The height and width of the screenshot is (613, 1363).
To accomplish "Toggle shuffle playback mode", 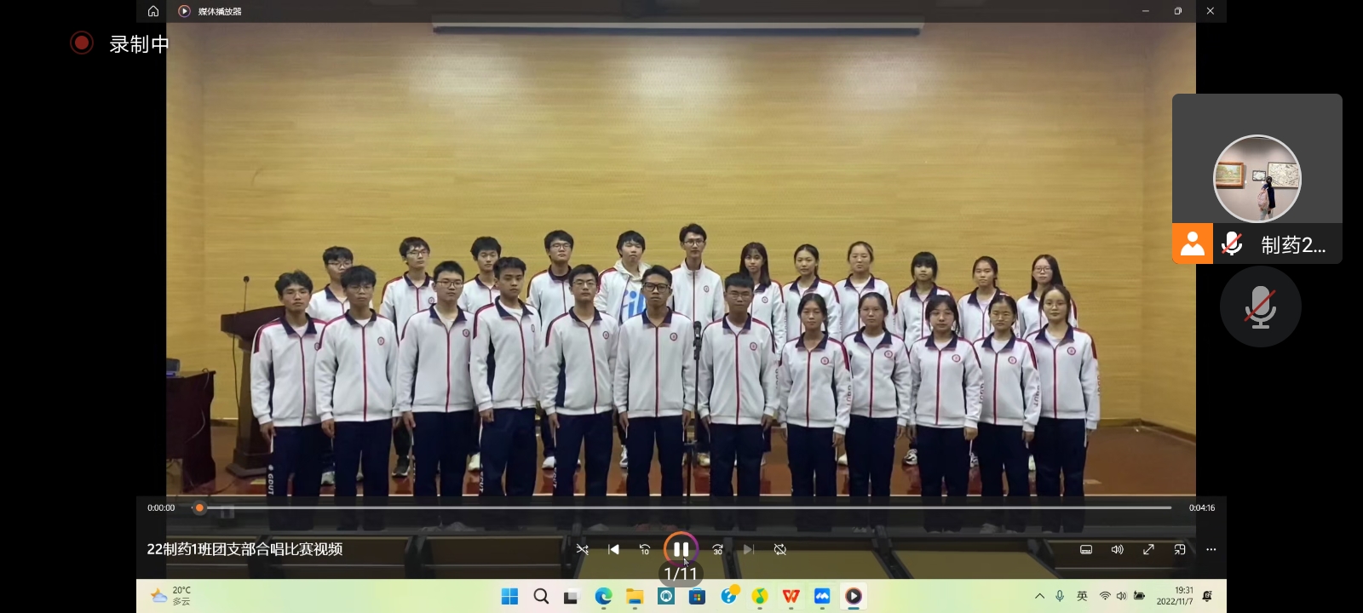I will coord(583,550).
